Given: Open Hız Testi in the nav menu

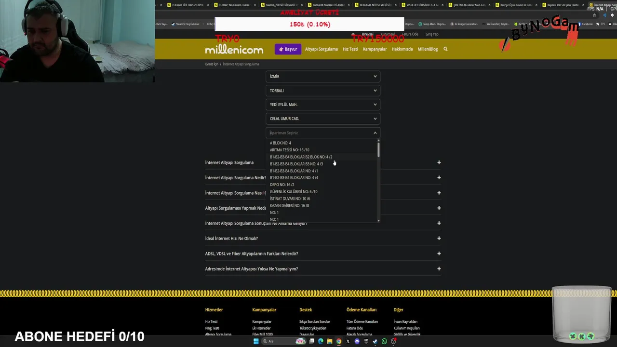Looking at the screenshot, I should coord(350,49).
